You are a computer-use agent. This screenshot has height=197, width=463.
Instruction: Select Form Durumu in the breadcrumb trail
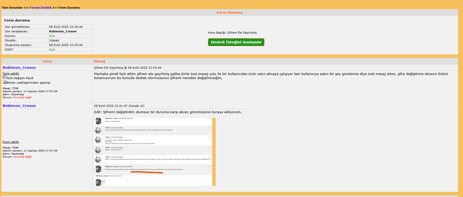[x=69, y=8]
